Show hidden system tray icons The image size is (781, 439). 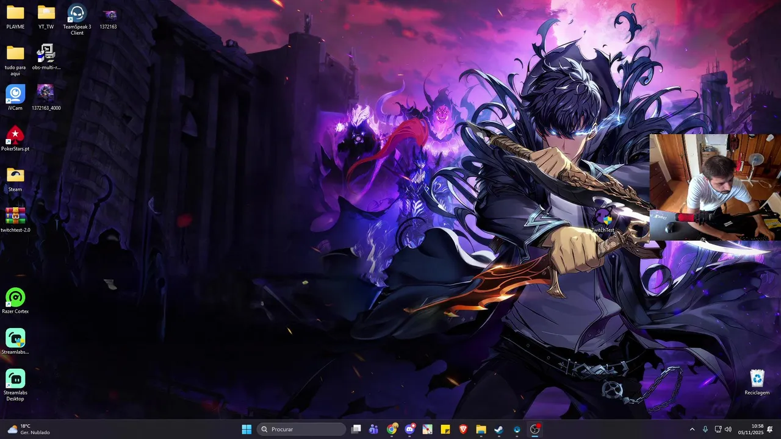click(x=692, y=429)
